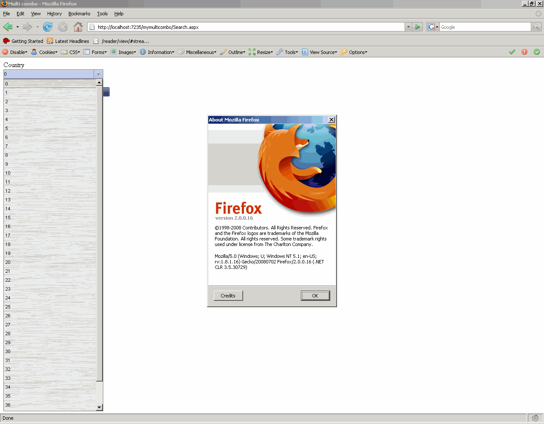The height and width of the screenshot is (424, 544).
Task: Click the Home icon in navigation toolbar
Action: pos(78,27)
